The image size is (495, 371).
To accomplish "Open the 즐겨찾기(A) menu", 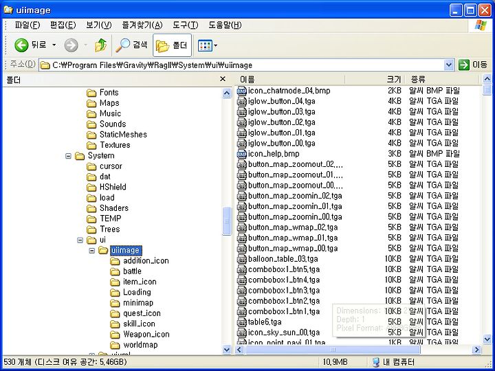I will (x=142, y=25).
